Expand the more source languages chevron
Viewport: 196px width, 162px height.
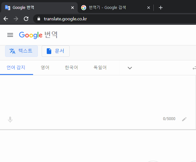pyautogui.click(x=130, y=68)
